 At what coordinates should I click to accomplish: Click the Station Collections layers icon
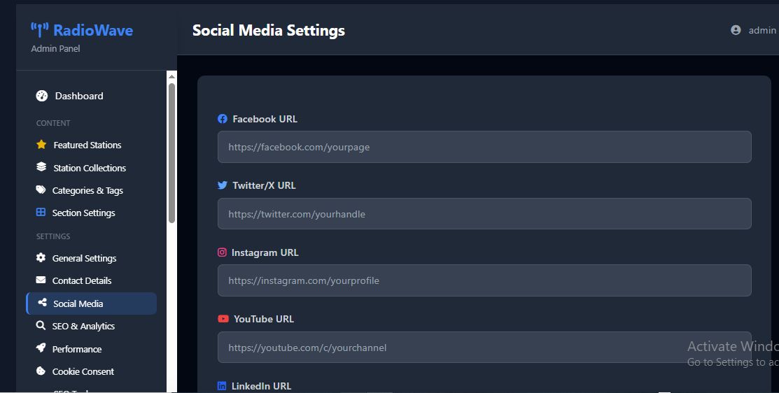point(41,168)
